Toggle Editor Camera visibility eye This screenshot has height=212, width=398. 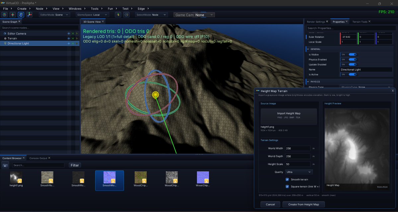[x=68, y=34]
